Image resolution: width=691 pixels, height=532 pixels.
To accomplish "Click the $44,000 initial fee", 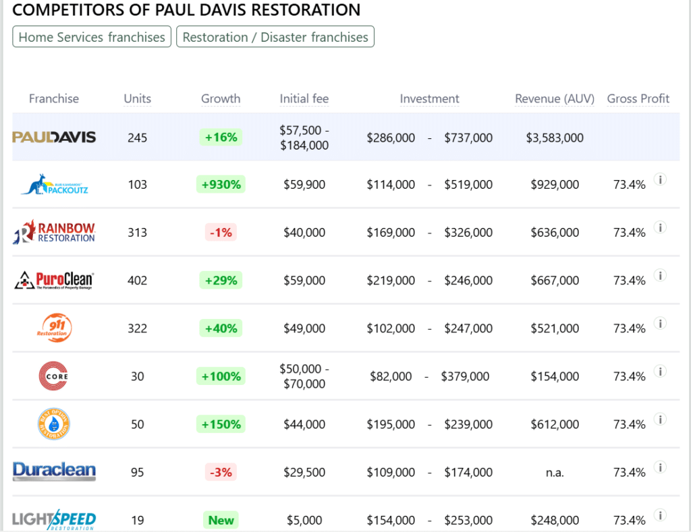I will 304,425.
